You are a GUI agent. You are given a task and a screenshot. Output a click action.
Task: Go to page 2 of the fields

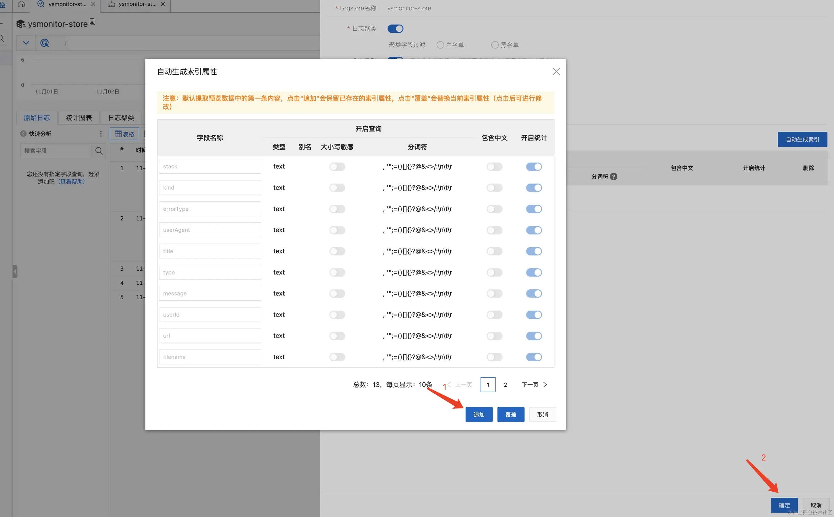pyautogui.click(x=505, y=385)
